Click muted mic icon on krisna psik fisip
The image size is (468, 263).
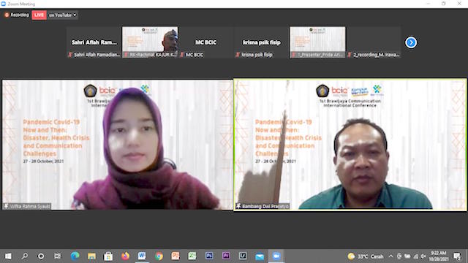(x=238, y=55)
